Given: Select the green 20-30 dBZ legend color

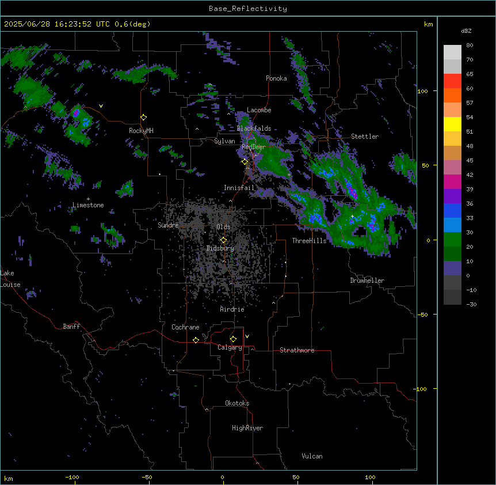Looking at the screenshot, I should tap(452, 240).
